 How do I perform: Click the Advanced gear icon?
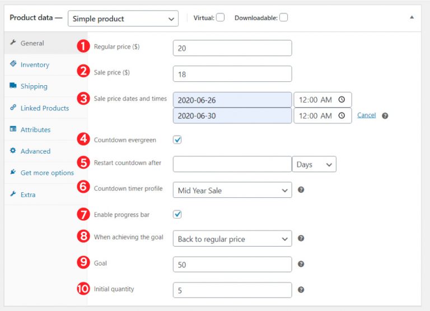pyautogui.click(x=13, y=150)
